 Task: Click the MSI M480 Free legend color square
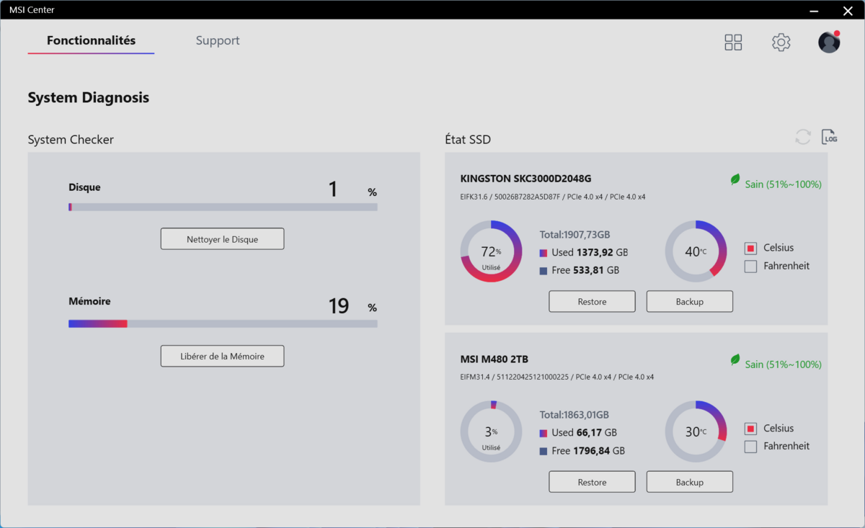pyautogui.click(x=544, y=451)
